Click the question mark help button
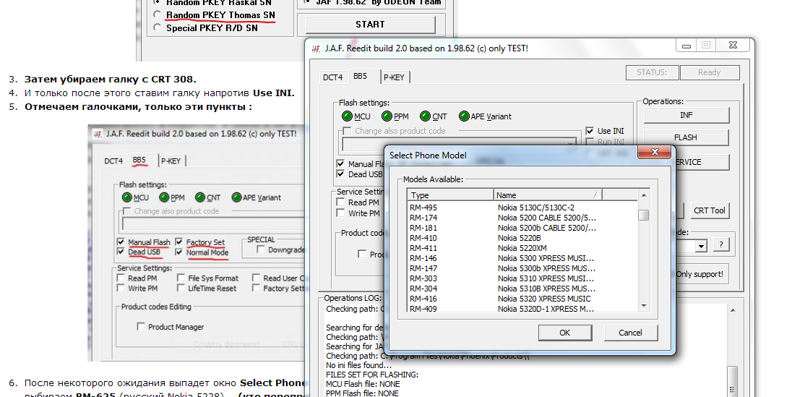 click(720, 244)
